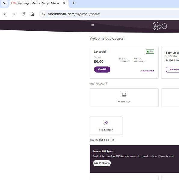Click the 28 January paid on date

139,61
